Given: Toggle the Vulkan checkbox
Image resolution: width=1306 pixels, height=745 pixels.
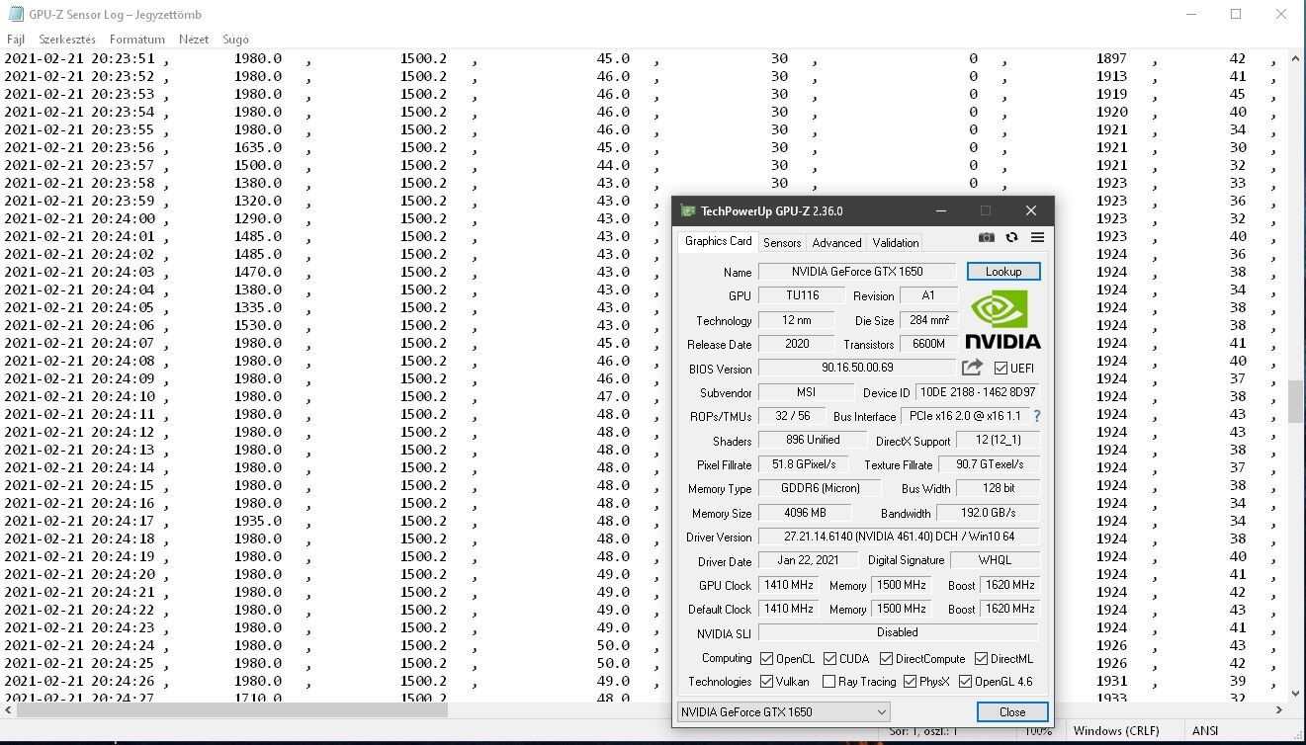Looking at the screenshot, I should (766, 682).
